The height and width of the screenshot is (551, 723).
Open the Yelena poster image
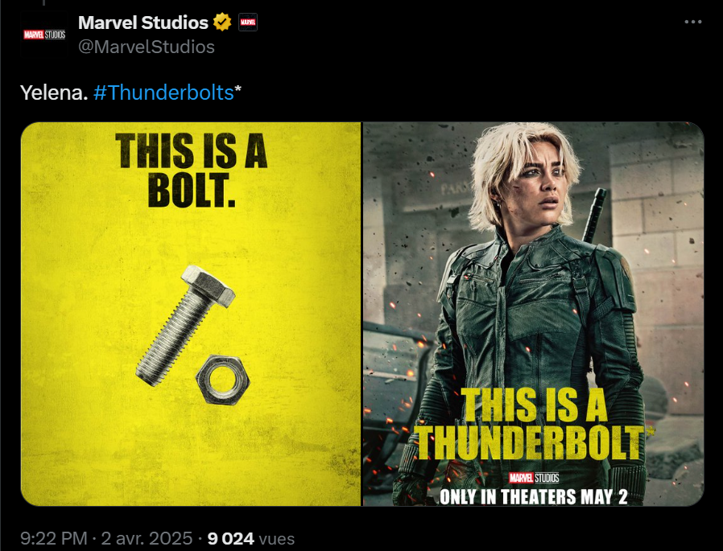click(533, 314)
